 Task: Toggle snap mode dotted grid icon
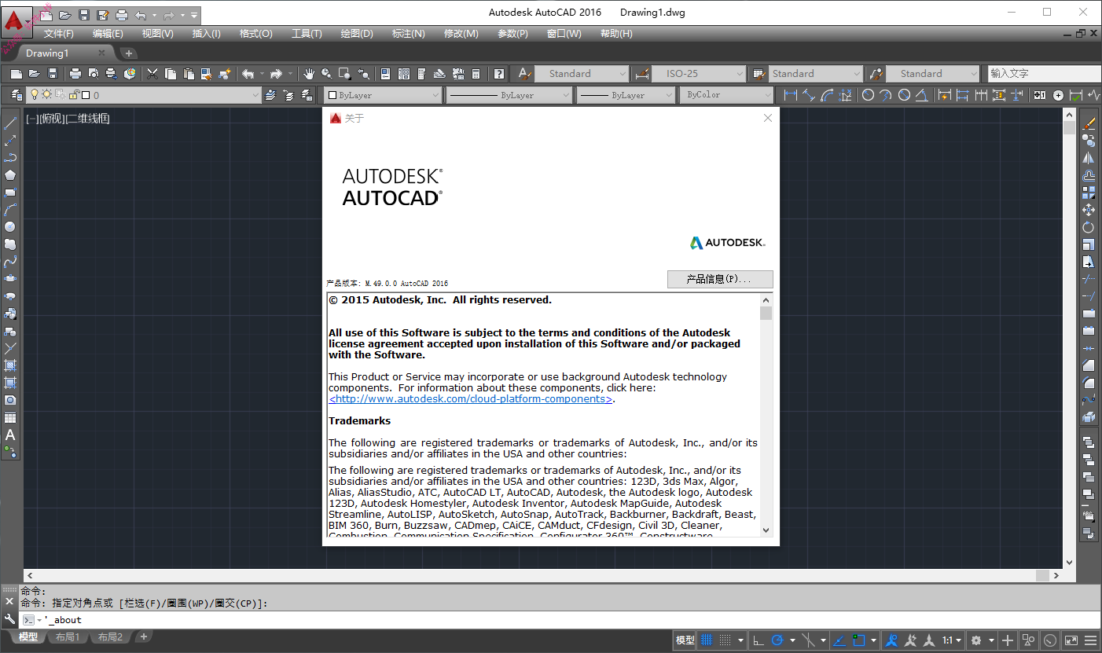725,640
